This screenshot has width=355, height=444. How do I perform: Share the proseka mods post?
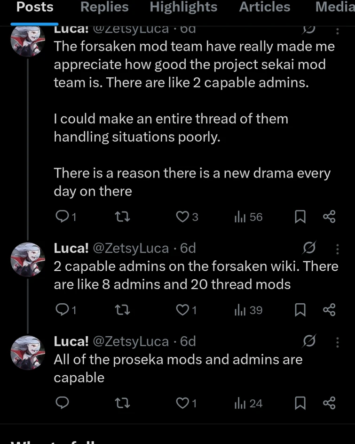point(330,403)
